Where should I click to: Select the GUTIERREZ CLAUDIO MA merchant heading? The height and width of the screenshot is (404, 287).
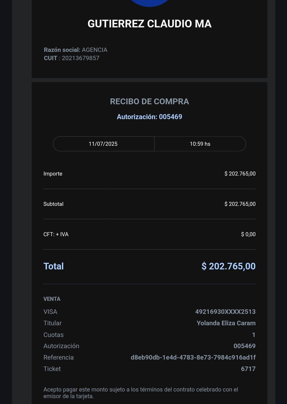pyautogui.click(x=149, y=24)
